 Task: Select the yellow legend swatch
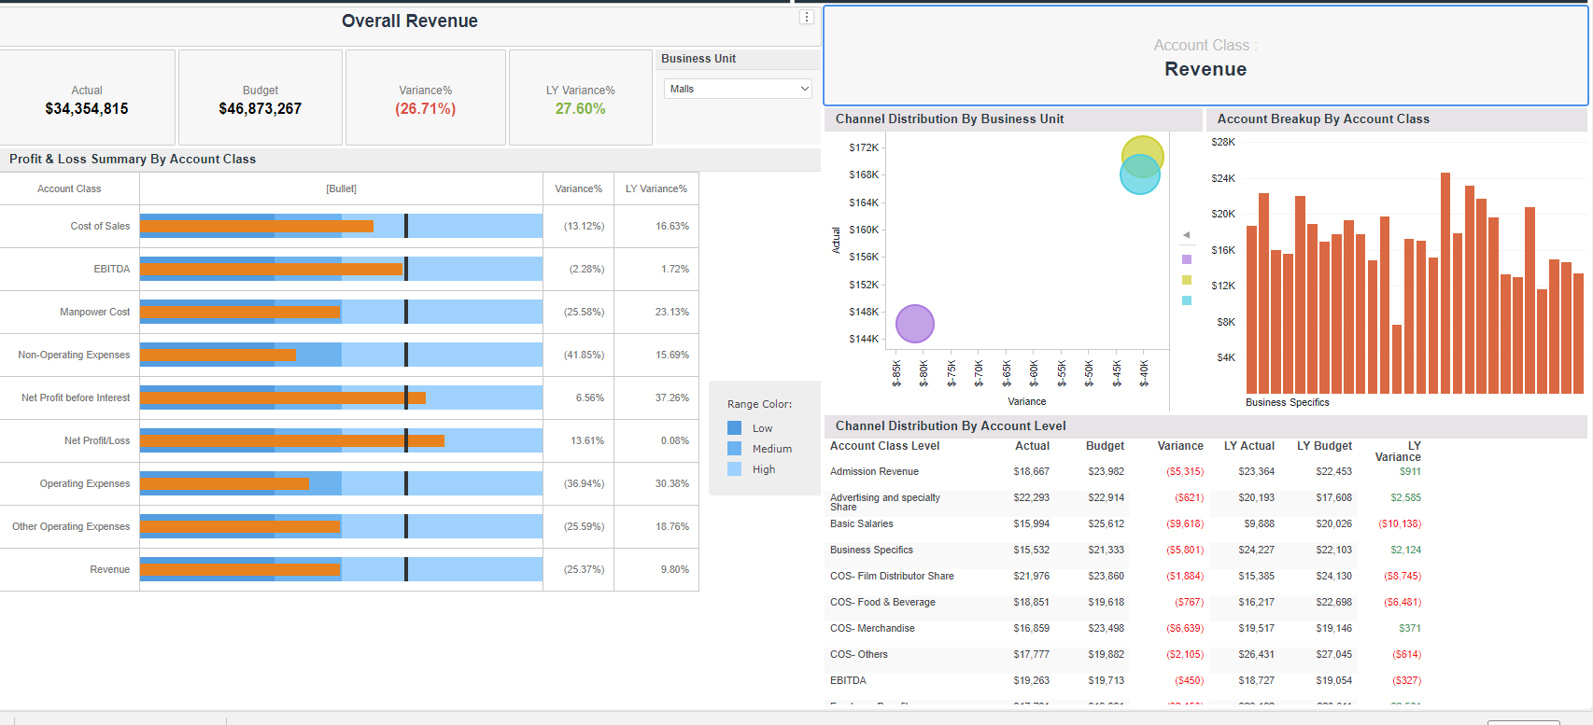click(x=1187, y=280)
